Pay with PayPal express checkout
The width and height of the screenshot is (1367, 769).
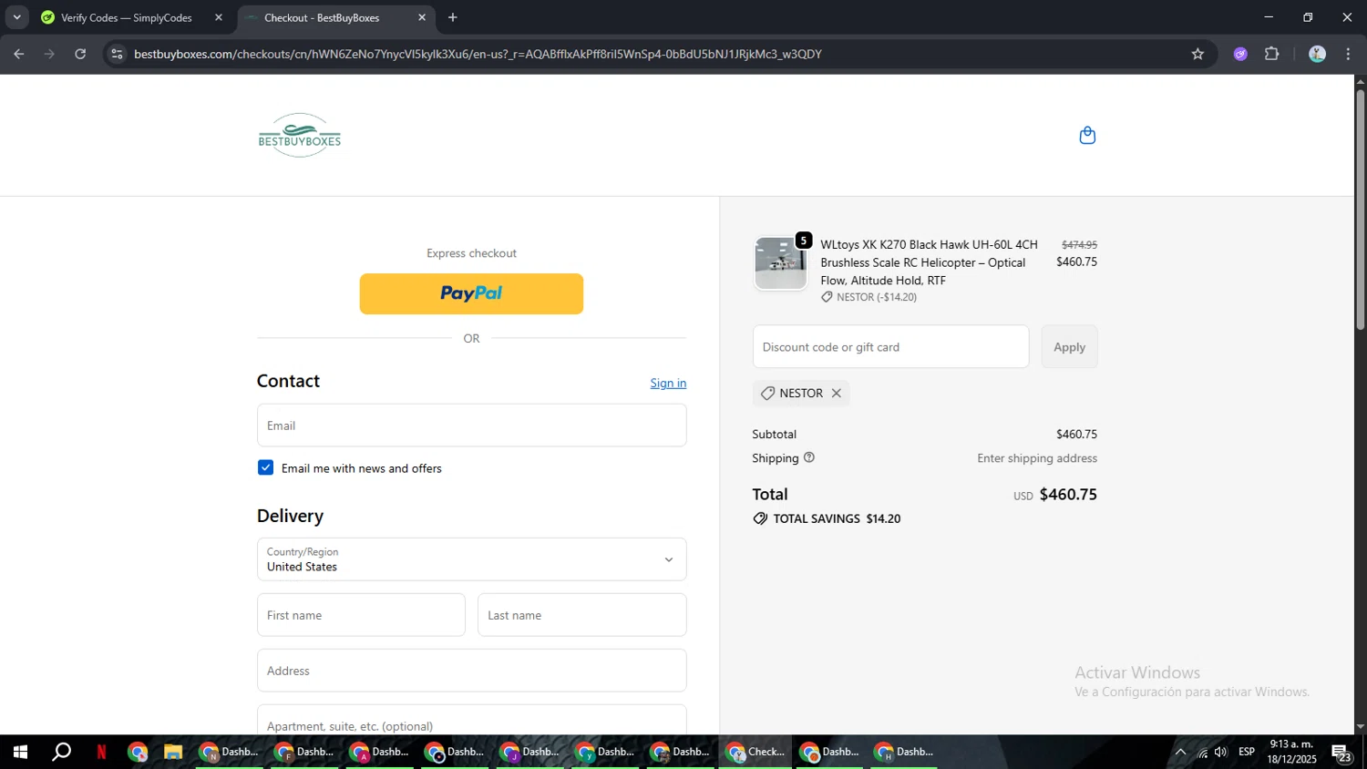(x=471, y=293)
